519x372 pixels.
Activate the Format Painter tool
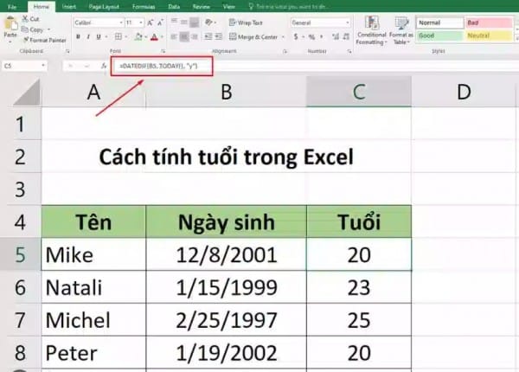(44, 40)
